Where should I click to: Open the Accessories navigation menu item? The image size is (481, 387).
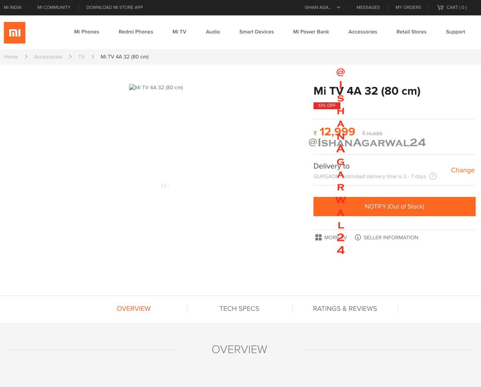click(x=363, y=32)
